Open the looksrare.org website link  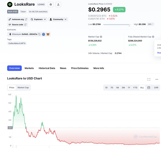click(18, 19)
